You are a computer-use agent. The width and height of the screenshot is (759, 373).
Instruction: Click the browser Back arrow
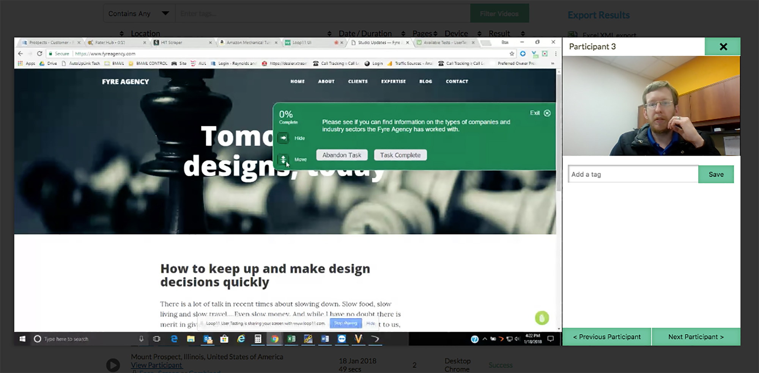coord(20,53)
